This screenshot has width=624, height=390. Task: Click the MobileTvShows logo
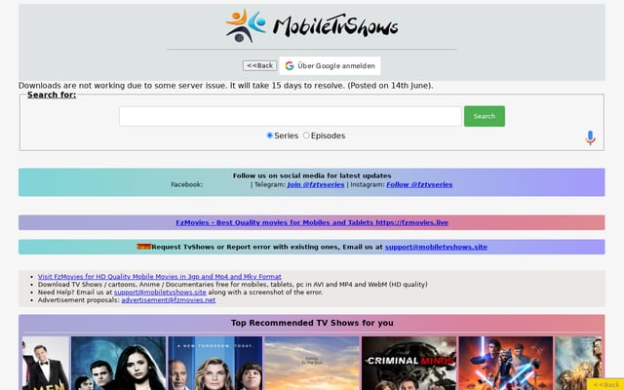pos(312,26)
